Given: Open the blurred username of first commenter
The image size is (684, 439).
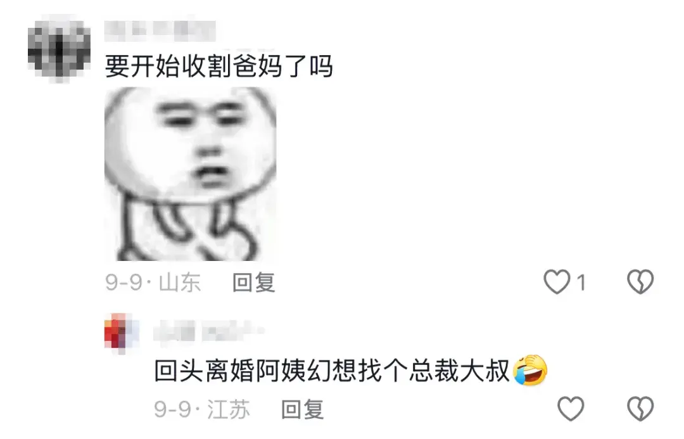Looking at the screenshot, I should 160,30.
